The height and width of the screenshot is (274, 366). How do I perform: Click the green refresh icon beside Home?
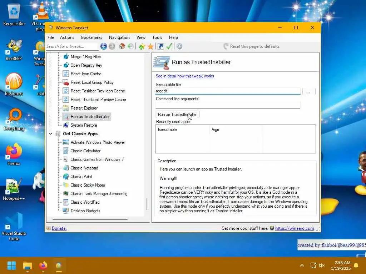pyautogui.click(x=131, y=46)
